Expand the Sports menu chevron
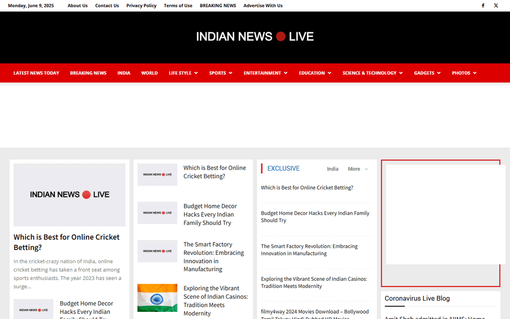The width and height of the screenshot is (510, 319). tap(230, 73)
